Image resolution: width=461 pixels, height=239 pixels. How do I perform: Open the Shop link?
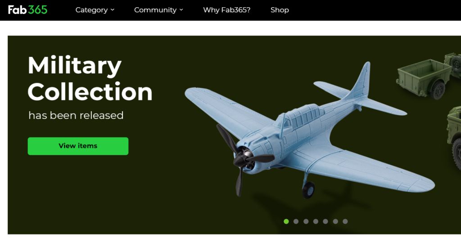point(280,10)
